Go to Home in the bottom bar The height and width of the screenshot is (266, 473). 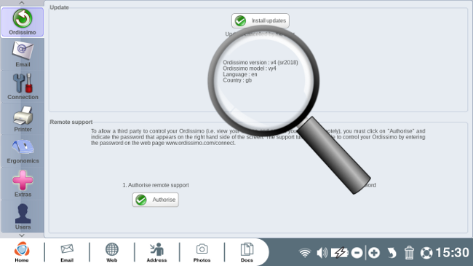pyautogui.click(x=22, y=252)
